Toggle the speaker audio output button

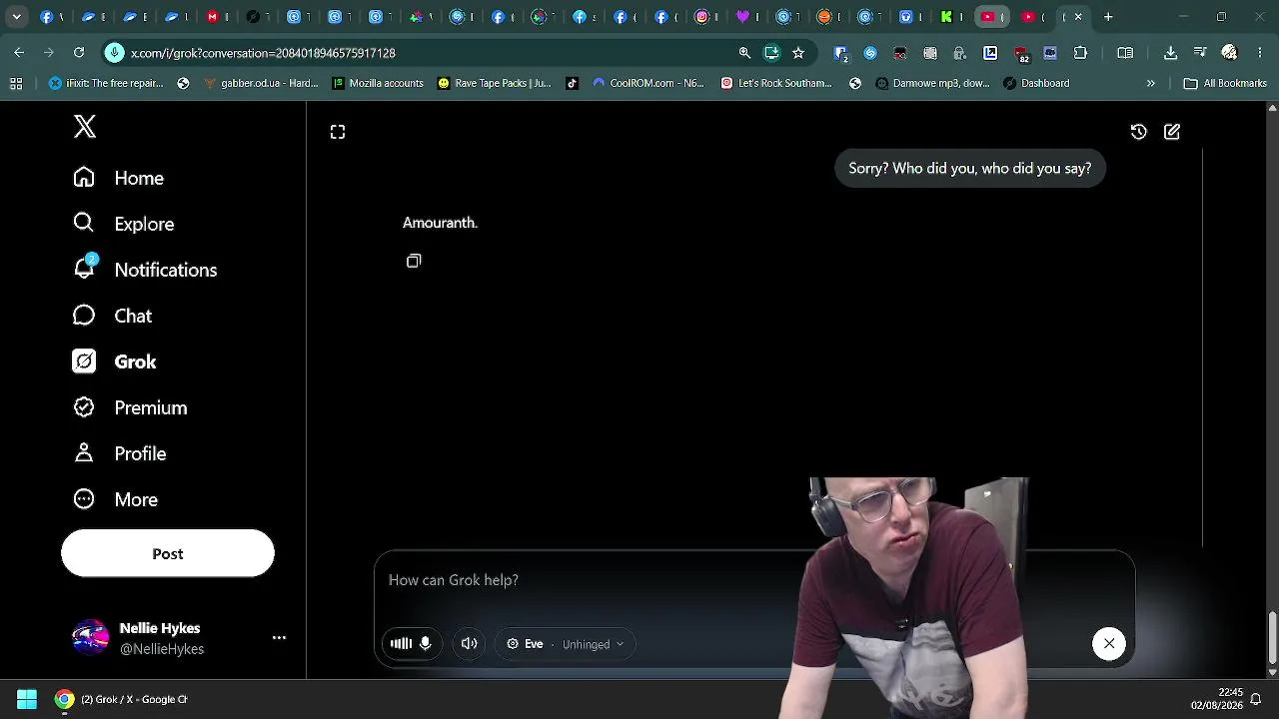pyautogui.click(x=469, y=644)
